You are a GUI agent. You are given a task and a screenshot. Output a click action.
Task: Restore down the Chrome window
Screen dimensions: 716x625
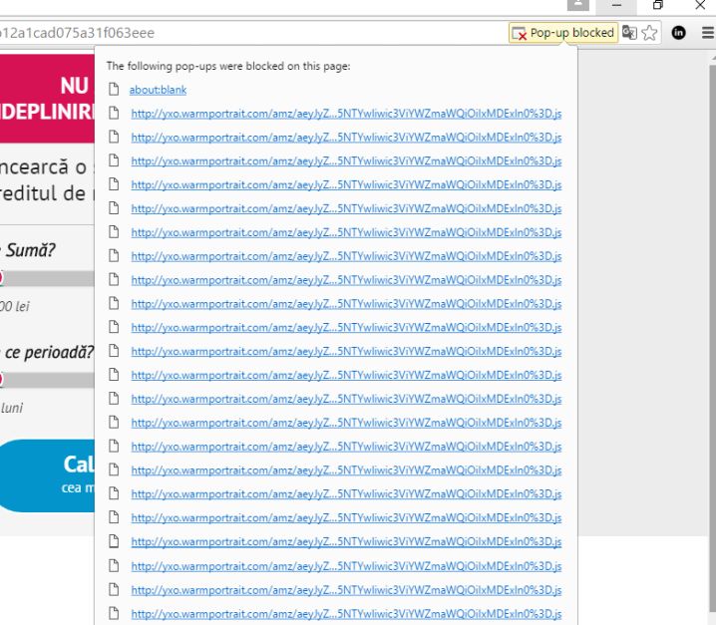(x=658, y=5)
